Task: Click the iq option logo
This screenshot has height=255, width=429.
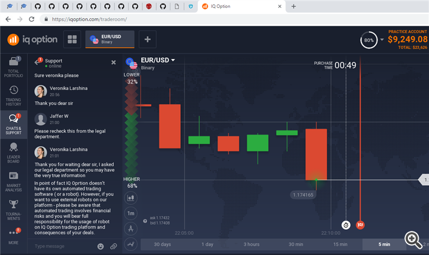Action: click(x=32, y=40)
